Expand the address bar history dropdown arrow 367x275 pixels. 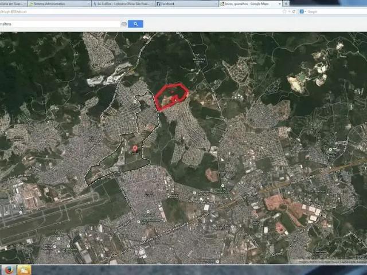(x=289, y=11)
